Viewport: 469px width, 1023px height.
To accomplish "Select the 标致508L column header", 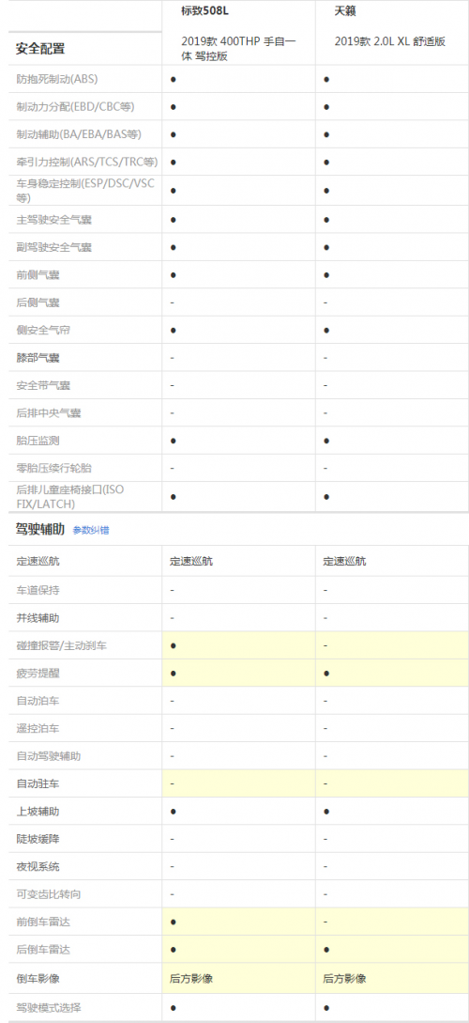I will coord(205,12).
